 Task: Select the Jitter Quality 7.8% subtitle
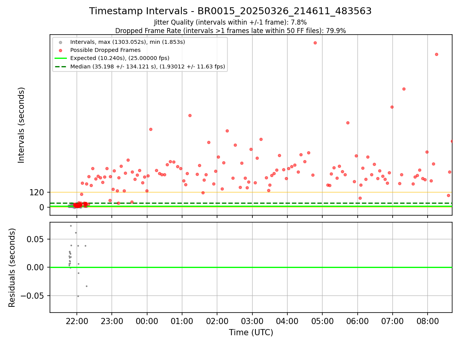pyautogui.click(x=230, y=22)
